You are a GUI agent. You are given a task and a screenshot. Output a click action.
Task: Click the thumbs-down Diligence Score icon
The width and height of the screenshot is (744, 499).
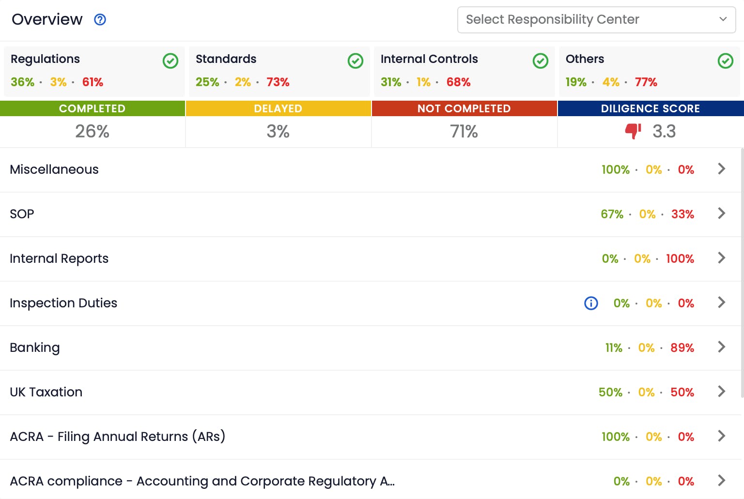coord(633,131)
